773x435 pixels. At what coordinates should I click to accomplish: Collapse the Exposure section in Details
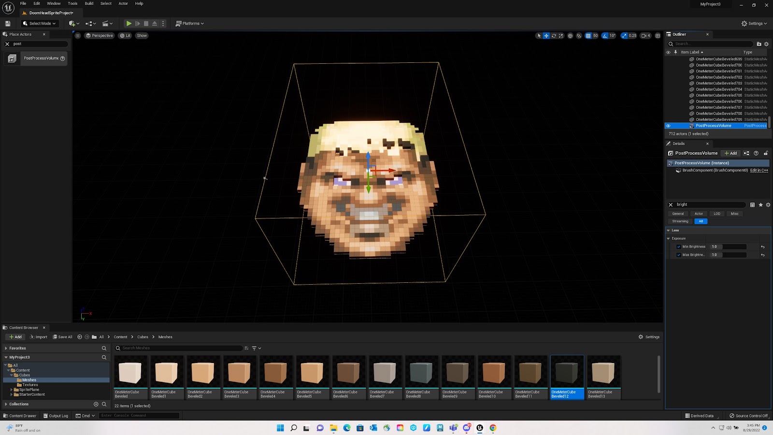(669, 239)
